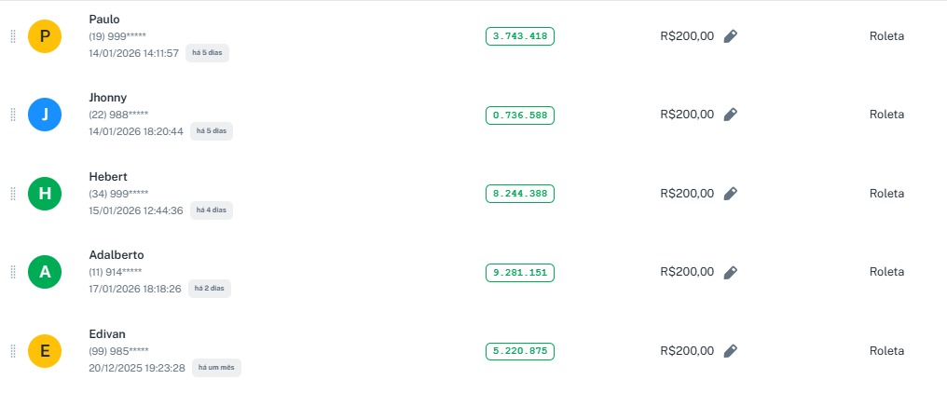Click the green code badge 0.736.588
Screen dimensions: 947x393
(x=520, y=115)
